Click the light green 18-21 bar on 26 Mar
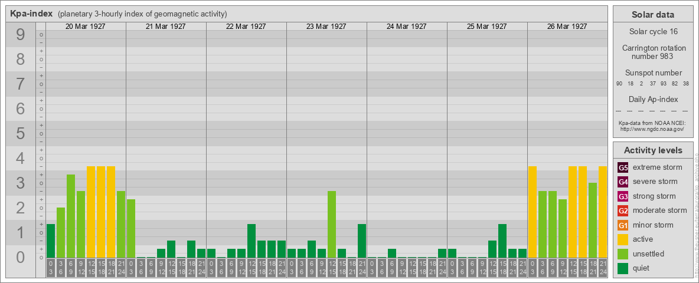The image size is (699, 283). [593, 221]
